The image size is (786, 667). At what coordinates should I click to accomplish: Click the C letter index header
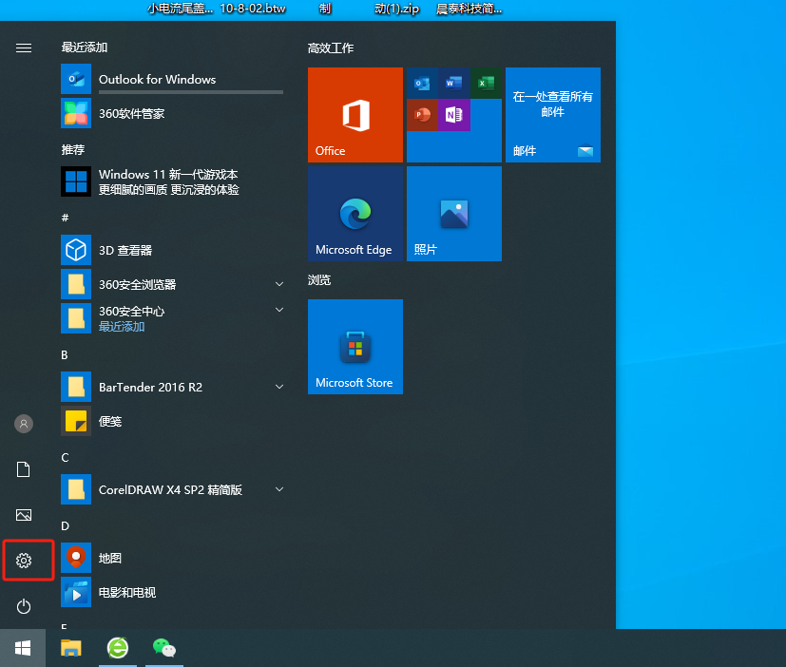point(65,458)
